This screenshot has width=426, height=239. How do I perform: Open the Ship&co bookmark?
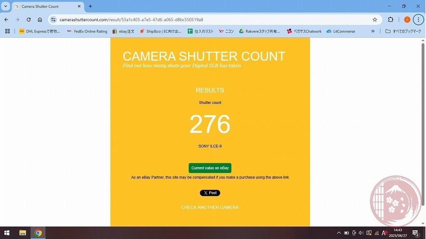coord(161,31)
